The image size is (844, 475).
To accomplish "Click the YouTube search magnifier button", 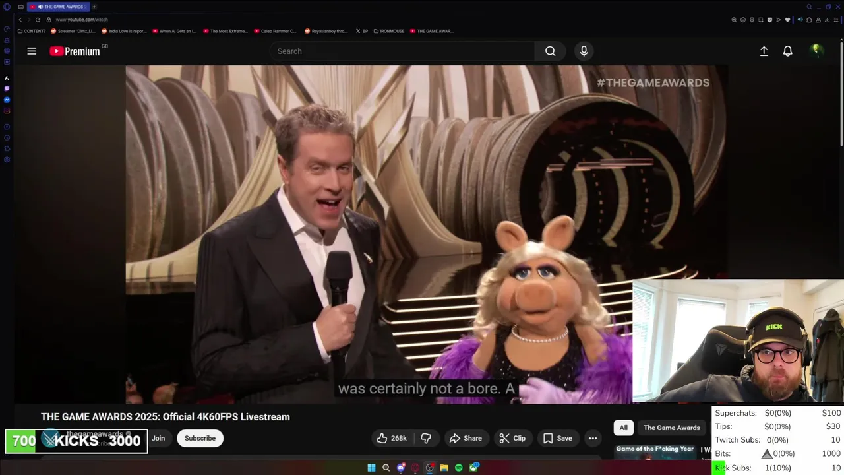I will tap(550, 51).
